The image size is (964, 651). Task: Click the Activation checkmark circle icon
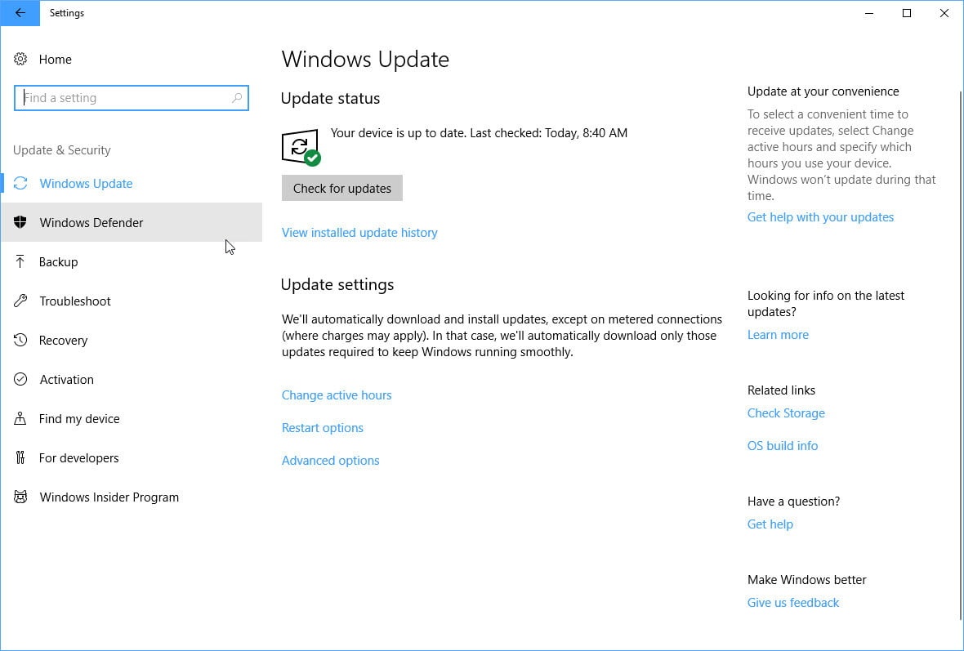21,380
